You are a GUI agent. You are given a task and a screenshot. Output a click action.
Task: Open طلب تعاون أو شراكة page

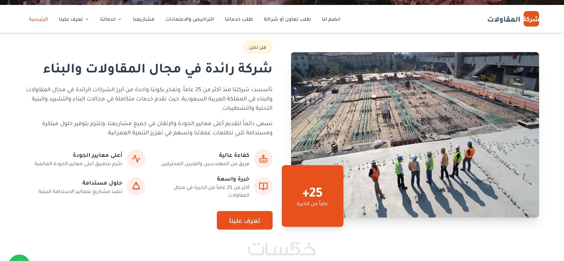[x=287, y=19]
